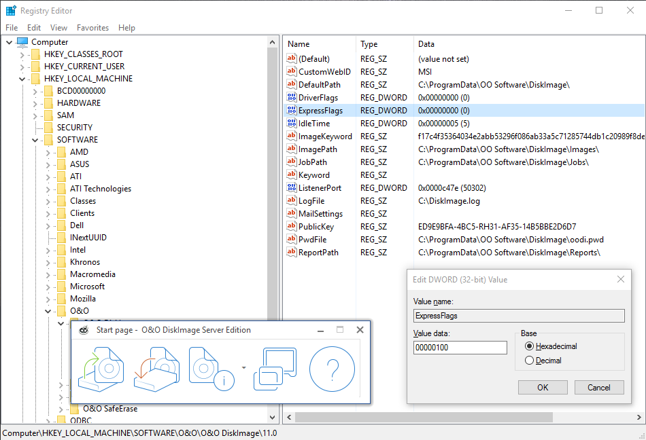Collapse the SOFTWARE key
Screen dimensions: 646x440
[35, 141]
